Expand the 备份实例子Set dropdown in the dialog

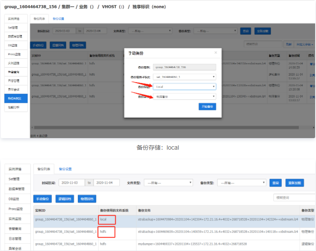185,77
